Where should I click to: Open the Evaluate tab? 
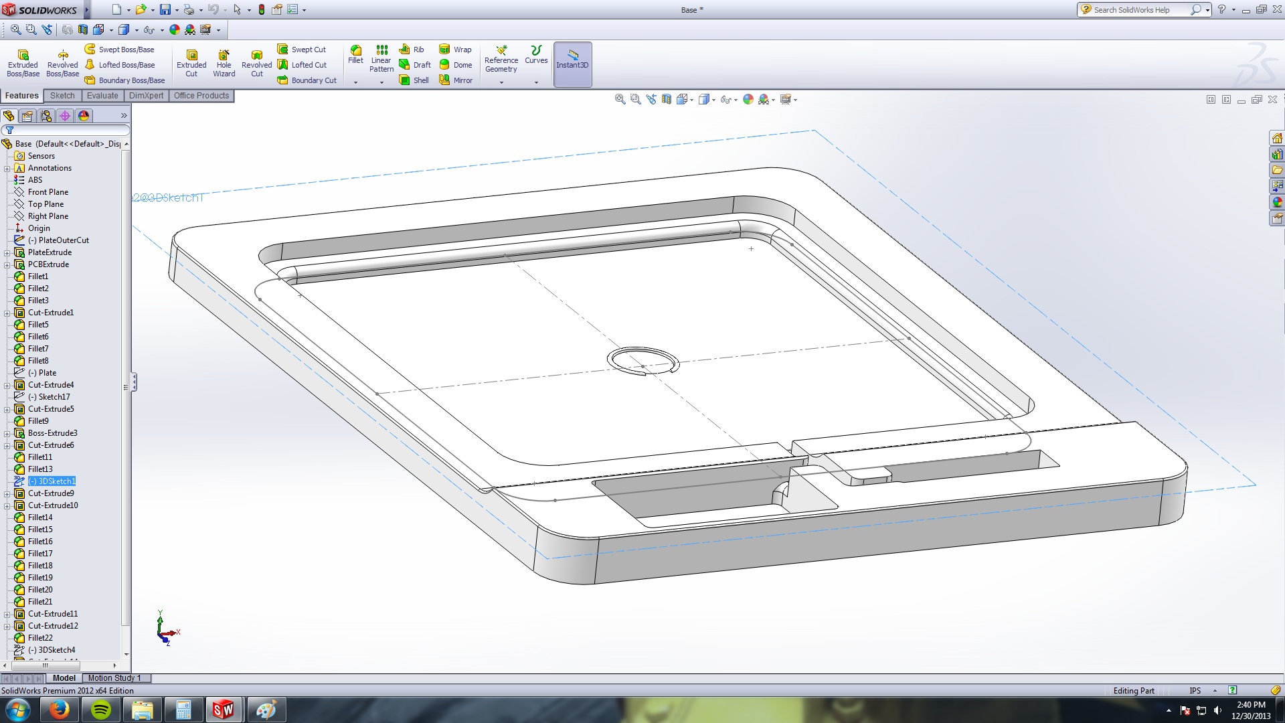(102, 96)
